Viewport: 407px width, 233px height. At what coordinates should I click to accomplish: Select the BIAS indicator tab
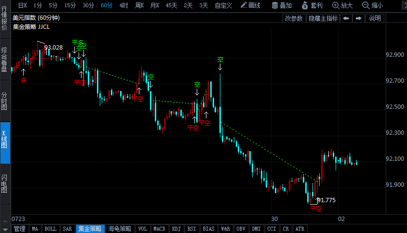click(208, 229)
